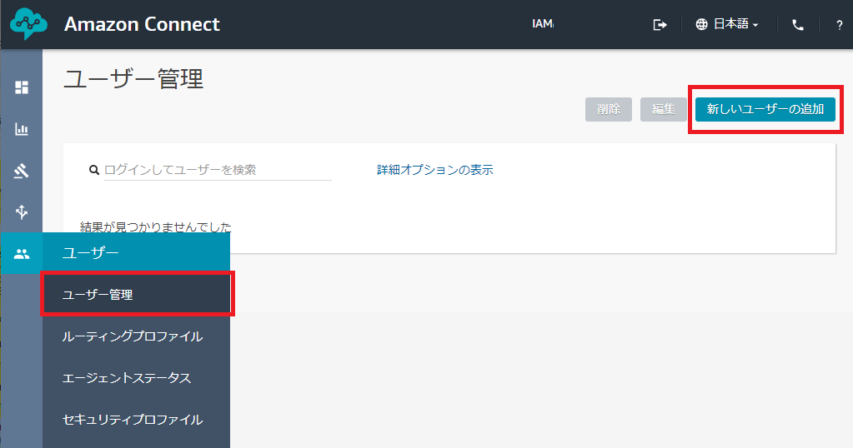
Task: Open the routing sidebar icon
Action: pos(22,171)
